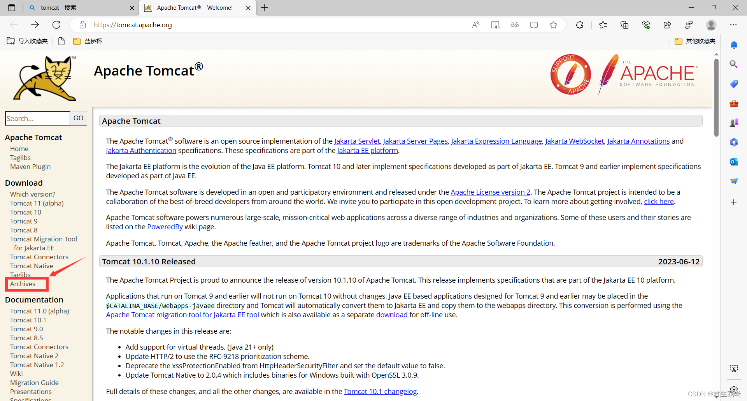Viewport: 747px width, 401px height.
Task: Click the browser essentials heart icon
Action: [646, 25]
